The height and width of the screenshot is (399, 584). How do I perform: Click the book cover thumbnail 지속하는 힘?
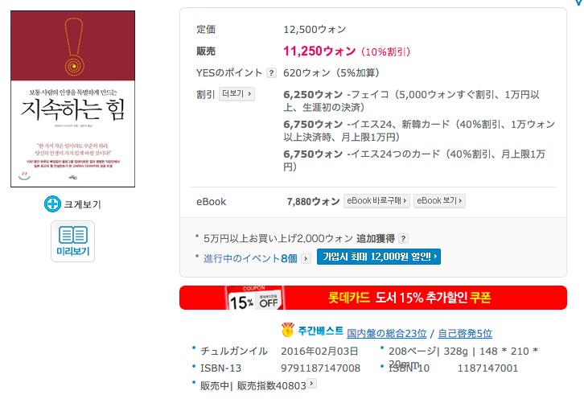[72, 99]
